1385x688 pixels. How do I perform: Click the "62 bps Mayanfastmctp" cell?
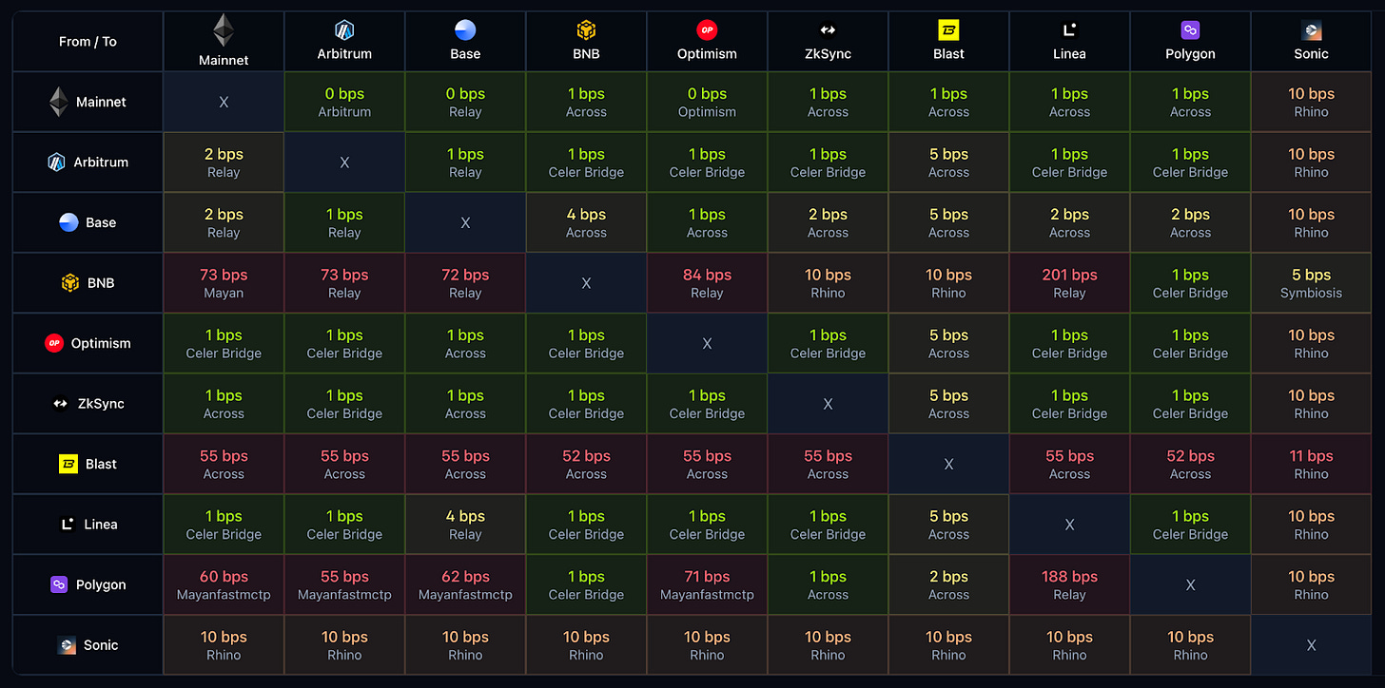465,584
